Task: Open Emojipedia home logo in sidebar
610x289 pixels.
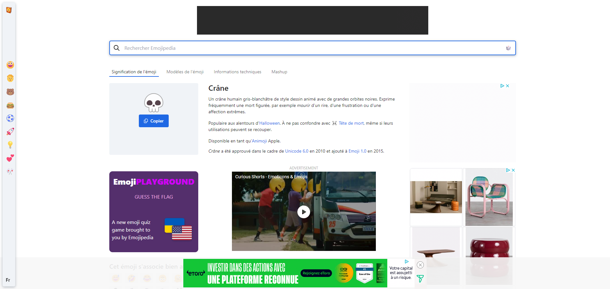Action: coord(9,10)
